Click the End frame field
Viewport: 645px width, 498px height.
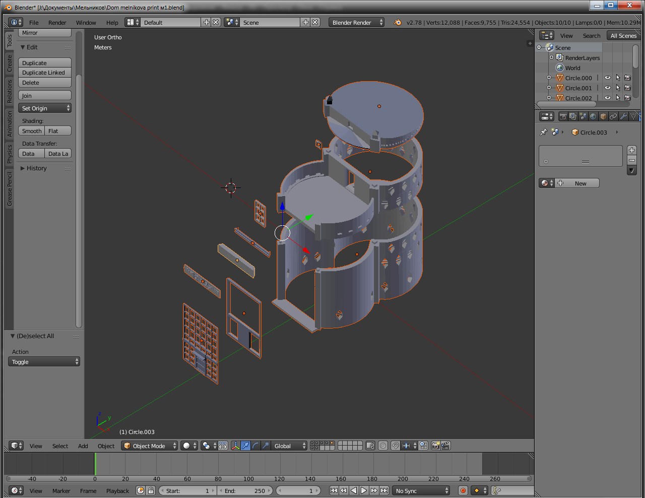[x=246, y=490]
